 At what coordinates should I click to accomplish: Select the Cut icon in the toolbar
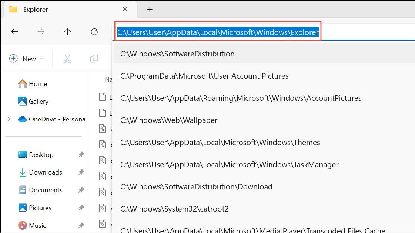67,58
